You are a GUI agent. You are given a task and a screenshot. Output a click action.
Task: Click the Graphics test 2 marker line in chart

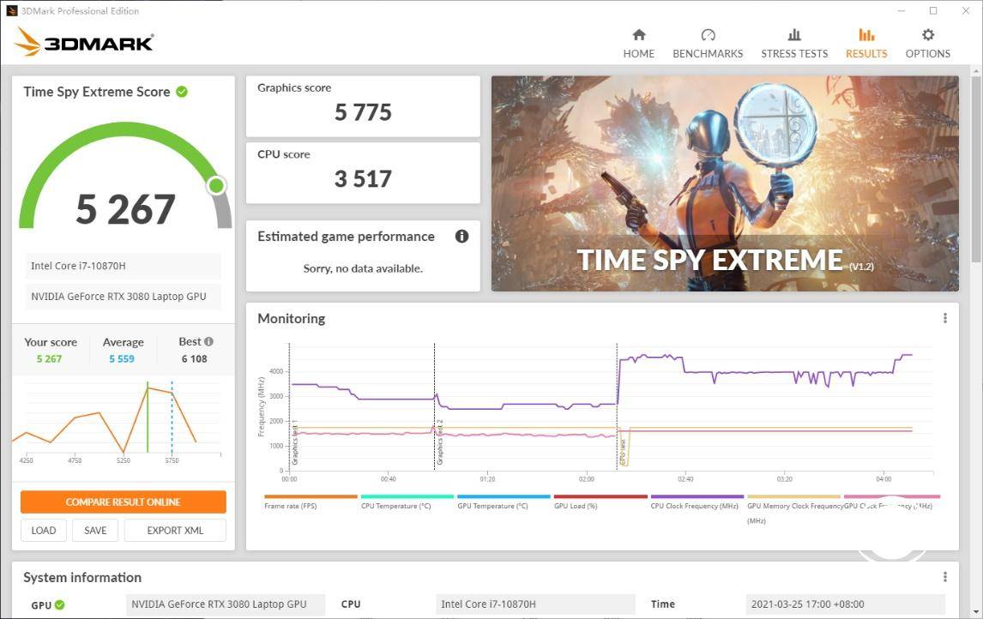[x=434, y=406]
